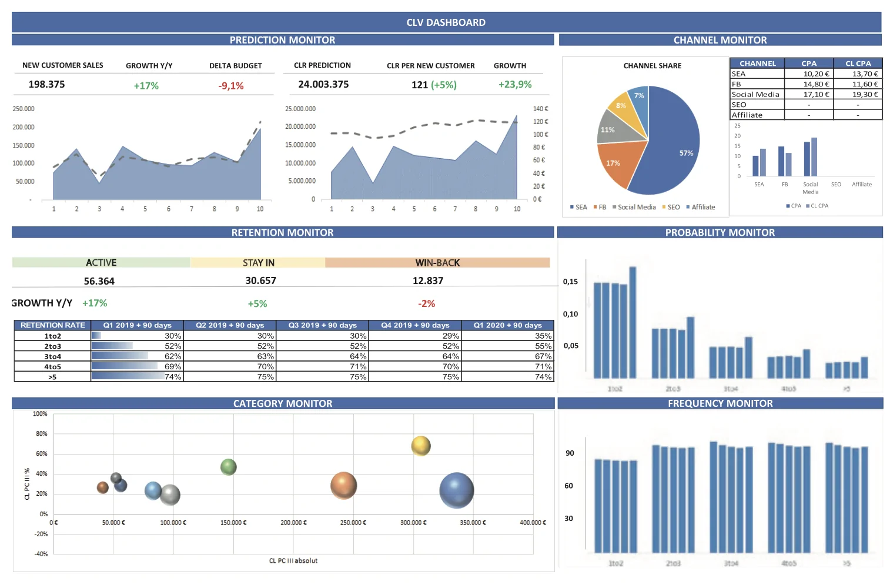Select the PREDICTION MONITOR section header
Viewport: 890px width, 588px height.
(x=283, y=40)
